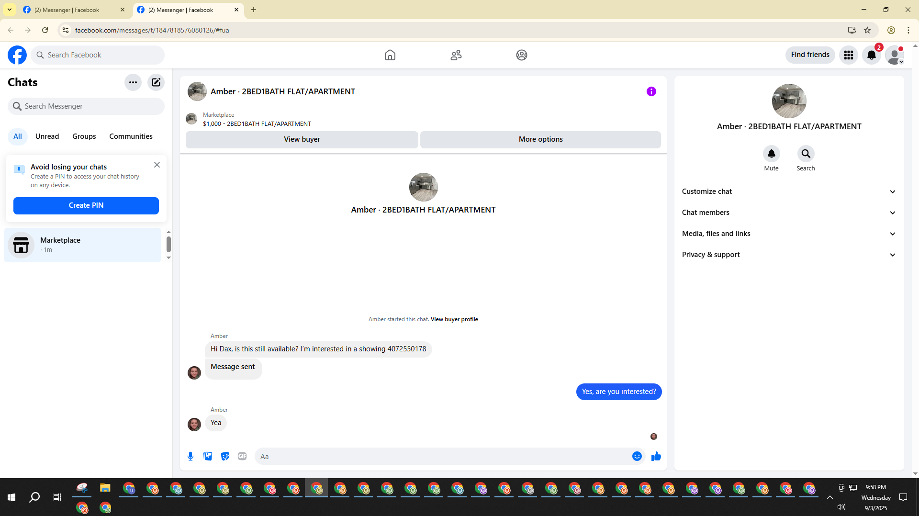Open Windows Task View
The image size is (919, 516).
[x=57, y=497]
